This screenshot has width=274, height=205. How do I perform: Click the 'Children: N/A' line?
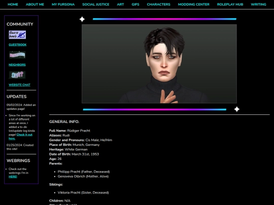[60, 201]
